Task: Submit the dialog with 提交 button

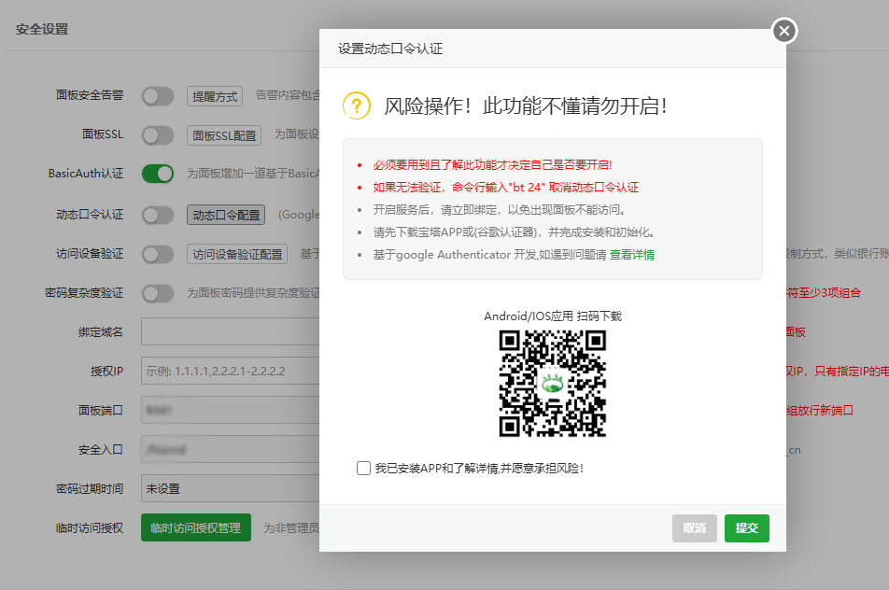Action: (747, 528)
